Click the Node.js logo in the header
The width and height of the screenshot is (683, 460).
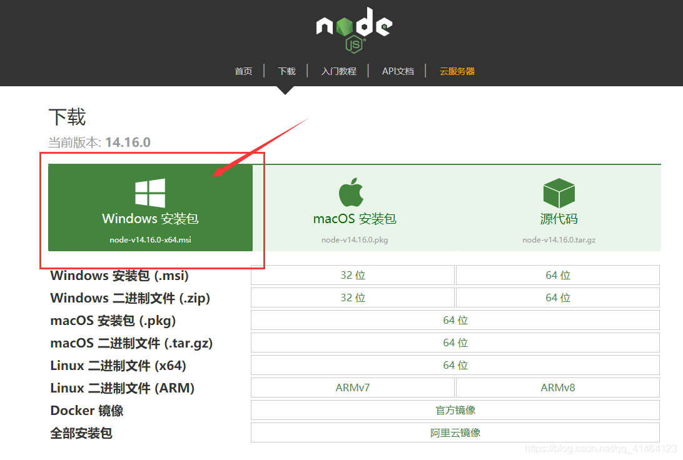click(x=354, y=30)
